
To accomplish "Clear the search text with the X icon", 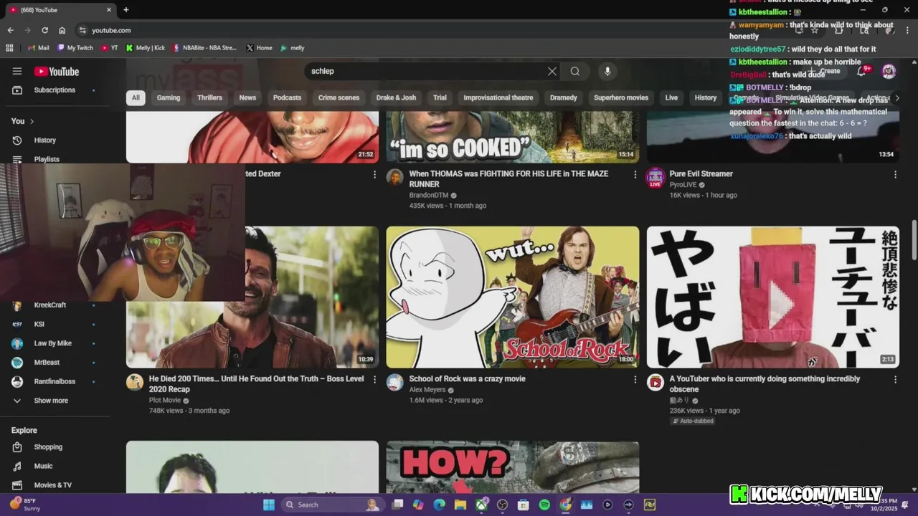I will [x=552, y=71].
